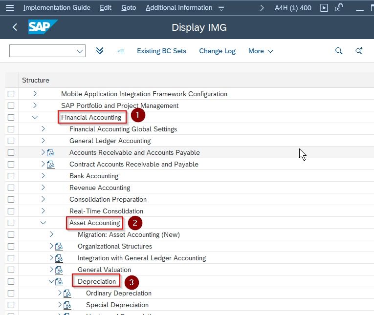374x315 pixels.
Task: Check the Special Depreciation row checkbox
Action: (x=11, y=305)
